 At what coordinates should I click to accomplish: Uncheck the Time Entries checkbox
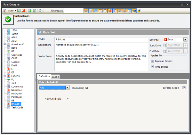[152, 67]
